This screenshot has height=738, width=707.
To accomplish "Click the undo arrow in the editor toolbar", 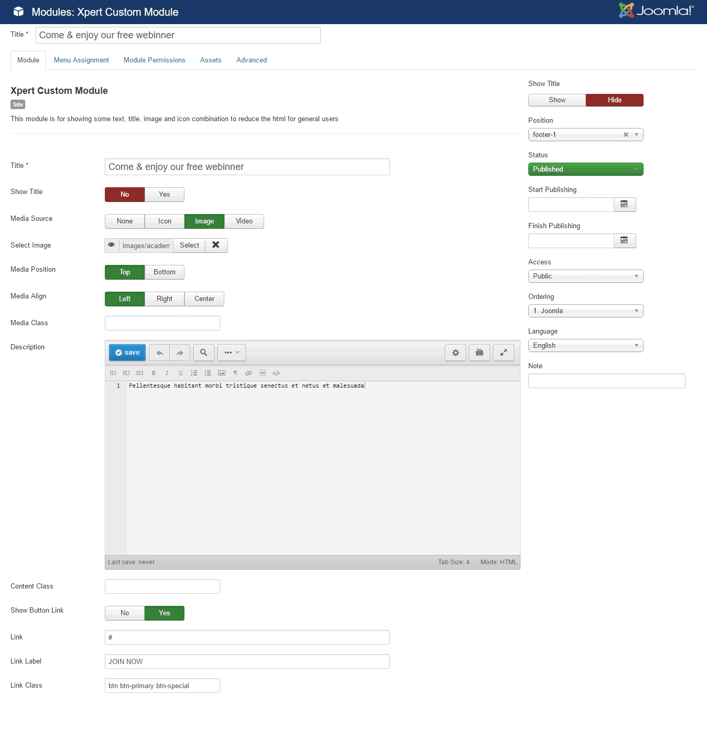I will [x=159, y=353].
